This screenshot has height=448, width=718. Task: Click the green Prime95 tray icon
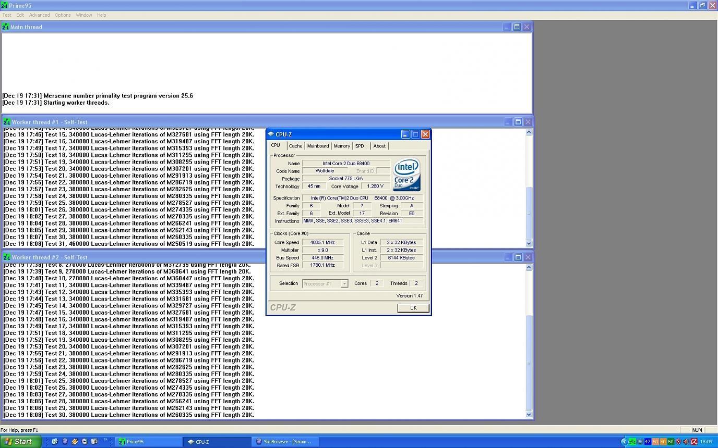632,442
